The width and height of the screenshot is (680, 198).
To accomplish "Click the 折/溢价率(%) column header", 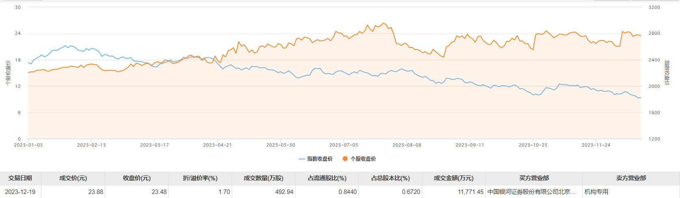I will tap(200, 178).
